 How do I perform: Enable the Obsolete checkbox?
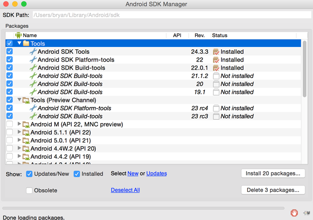click(29, 190)
